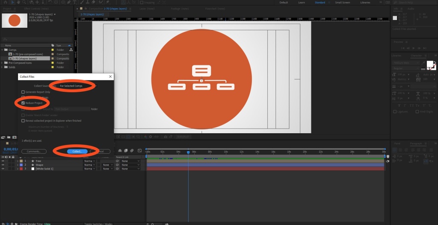Viewport: 438px width, 225px height.
Task: Open the Titillium Web font dropdown
Action: coord(406,63)
